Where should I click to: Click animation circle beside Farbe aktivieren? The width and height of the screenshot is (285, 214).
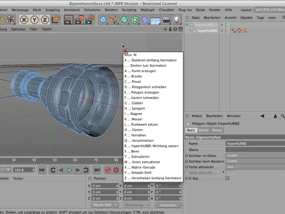point(186,167)
